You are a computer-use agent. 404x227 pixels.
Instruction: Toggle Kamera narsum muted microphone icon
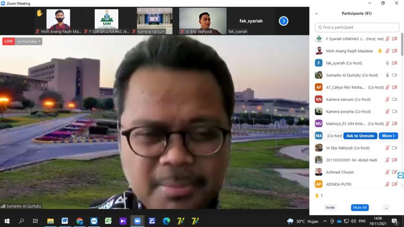pyautogui.click(x=388, y=99)
